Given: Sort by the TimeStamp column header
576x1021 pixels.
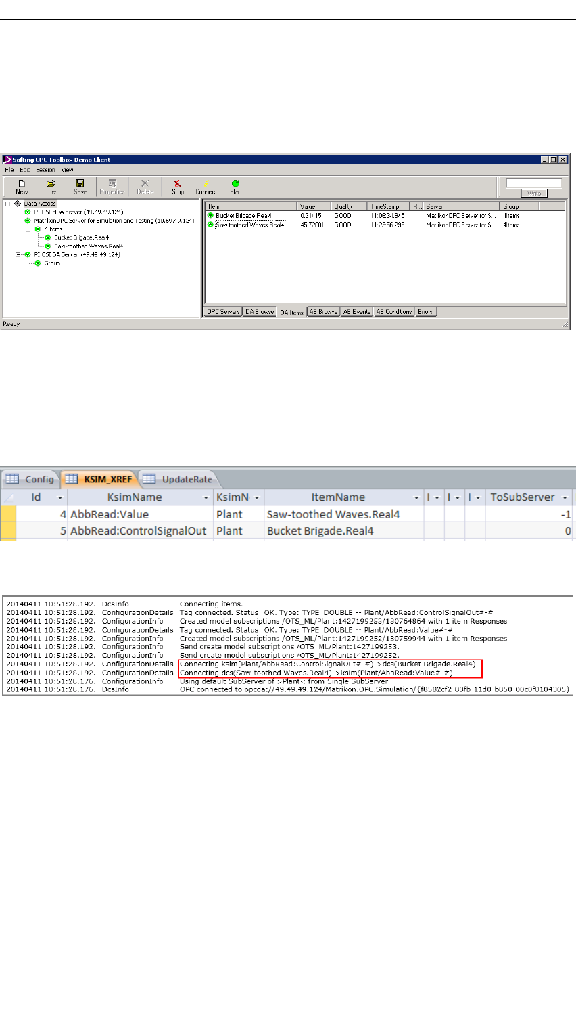Looking at the screenshot, I should [389, 206].
